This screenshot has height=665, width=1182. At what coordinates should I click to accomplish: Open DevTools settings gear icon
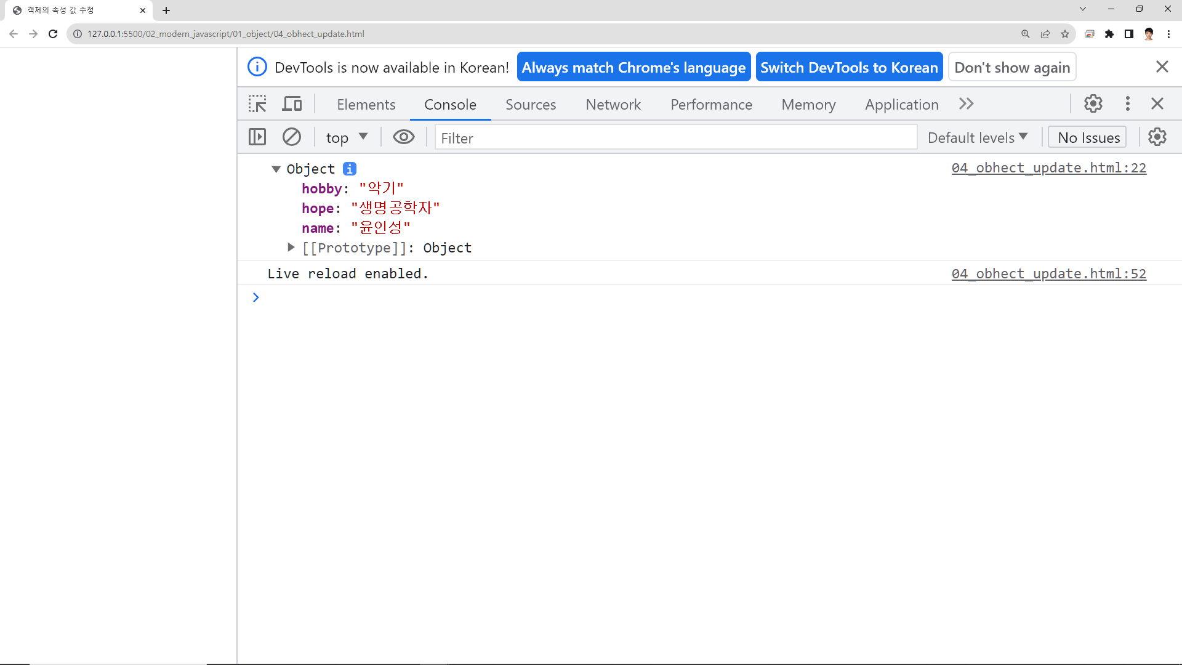click(x=1093, y=103)
